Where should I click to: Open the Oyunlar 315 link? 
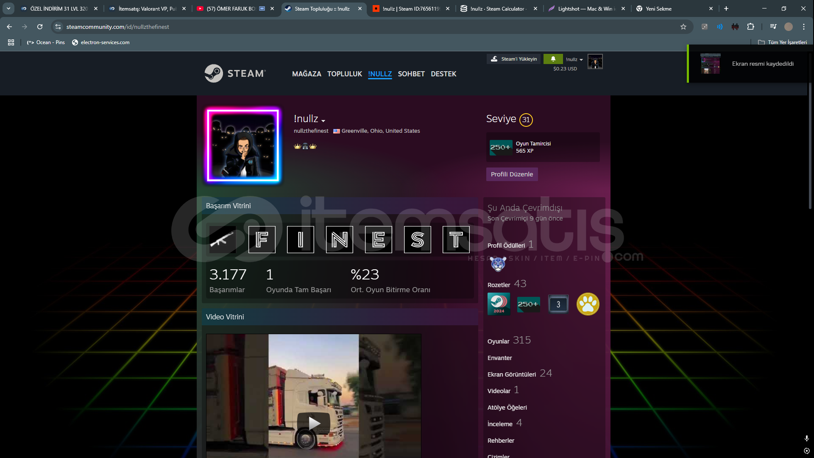click(509, 341)
